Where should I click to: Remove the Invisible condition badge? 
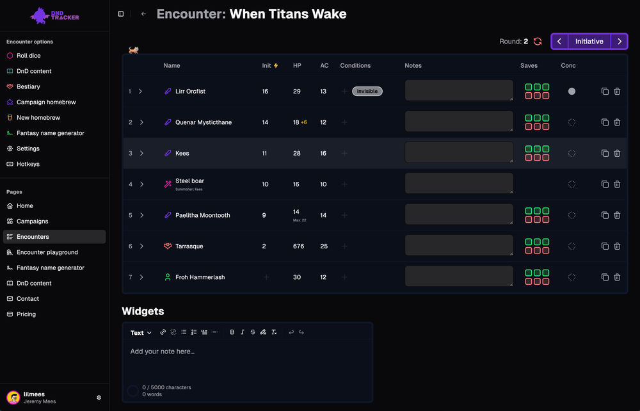(367, 92)
